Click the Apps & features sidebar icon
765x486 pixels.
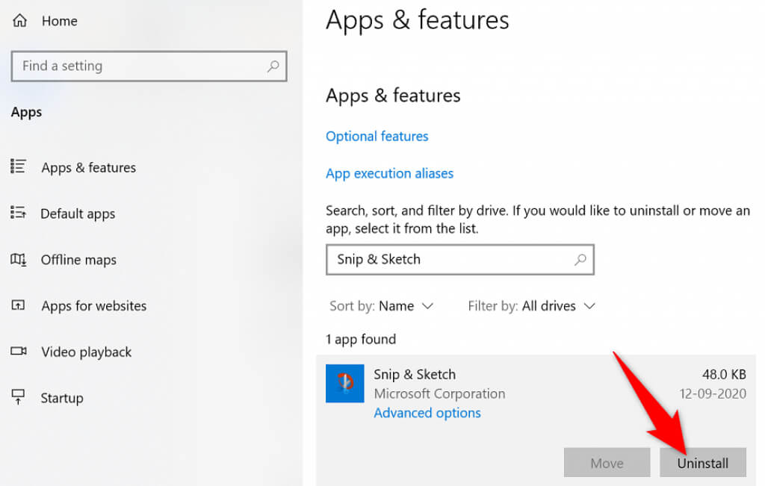tap(19, 167)
